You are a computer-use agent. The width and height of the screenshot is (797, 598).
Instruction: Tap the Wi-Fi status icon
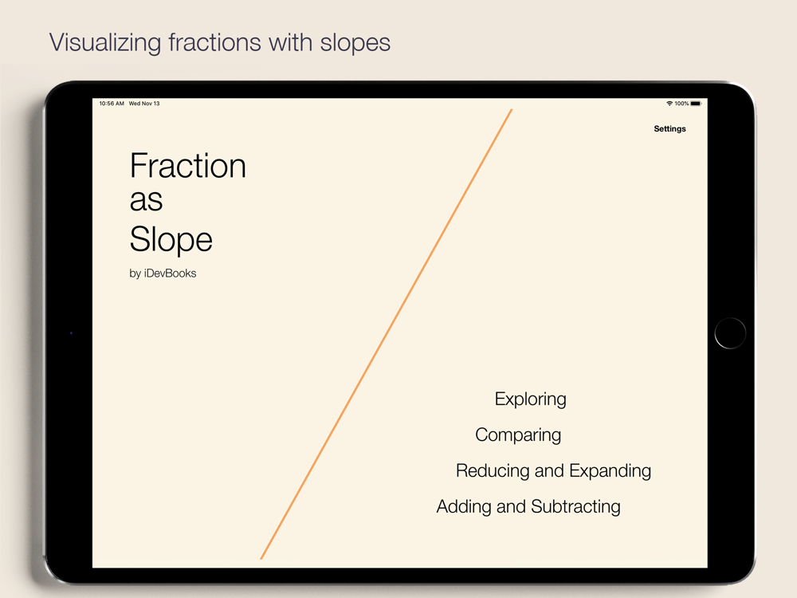[x=669, y=104]
